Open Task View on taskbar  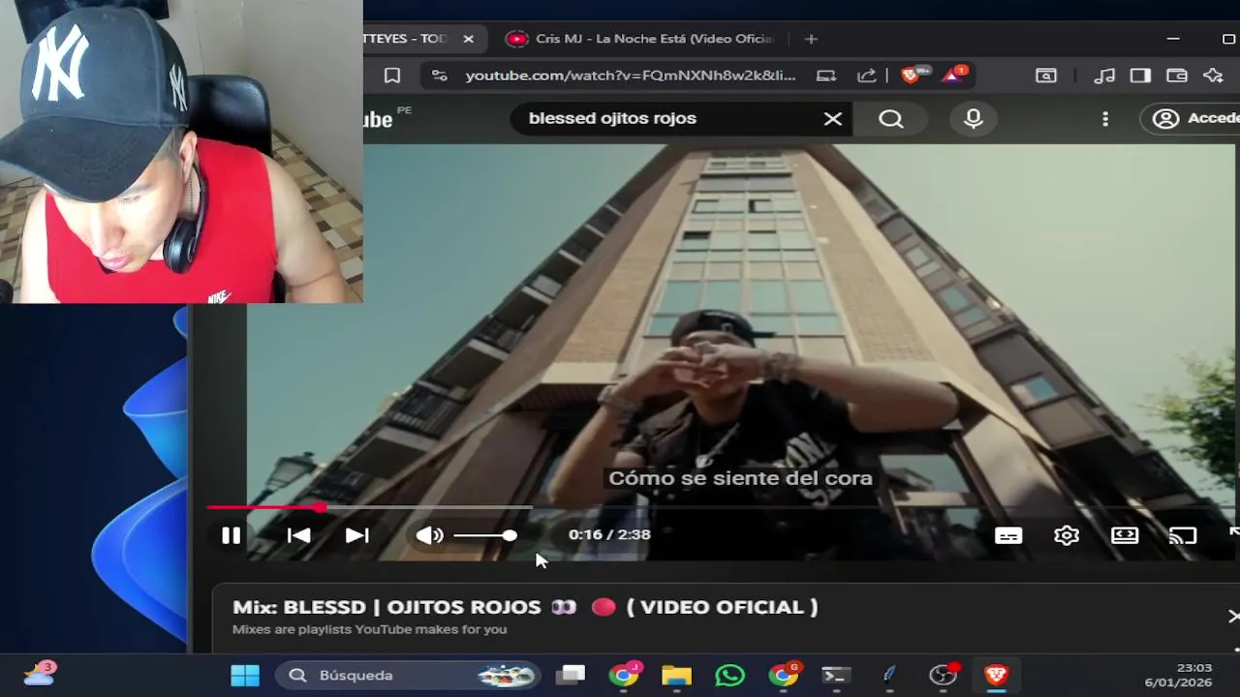(x=571, y=675)
